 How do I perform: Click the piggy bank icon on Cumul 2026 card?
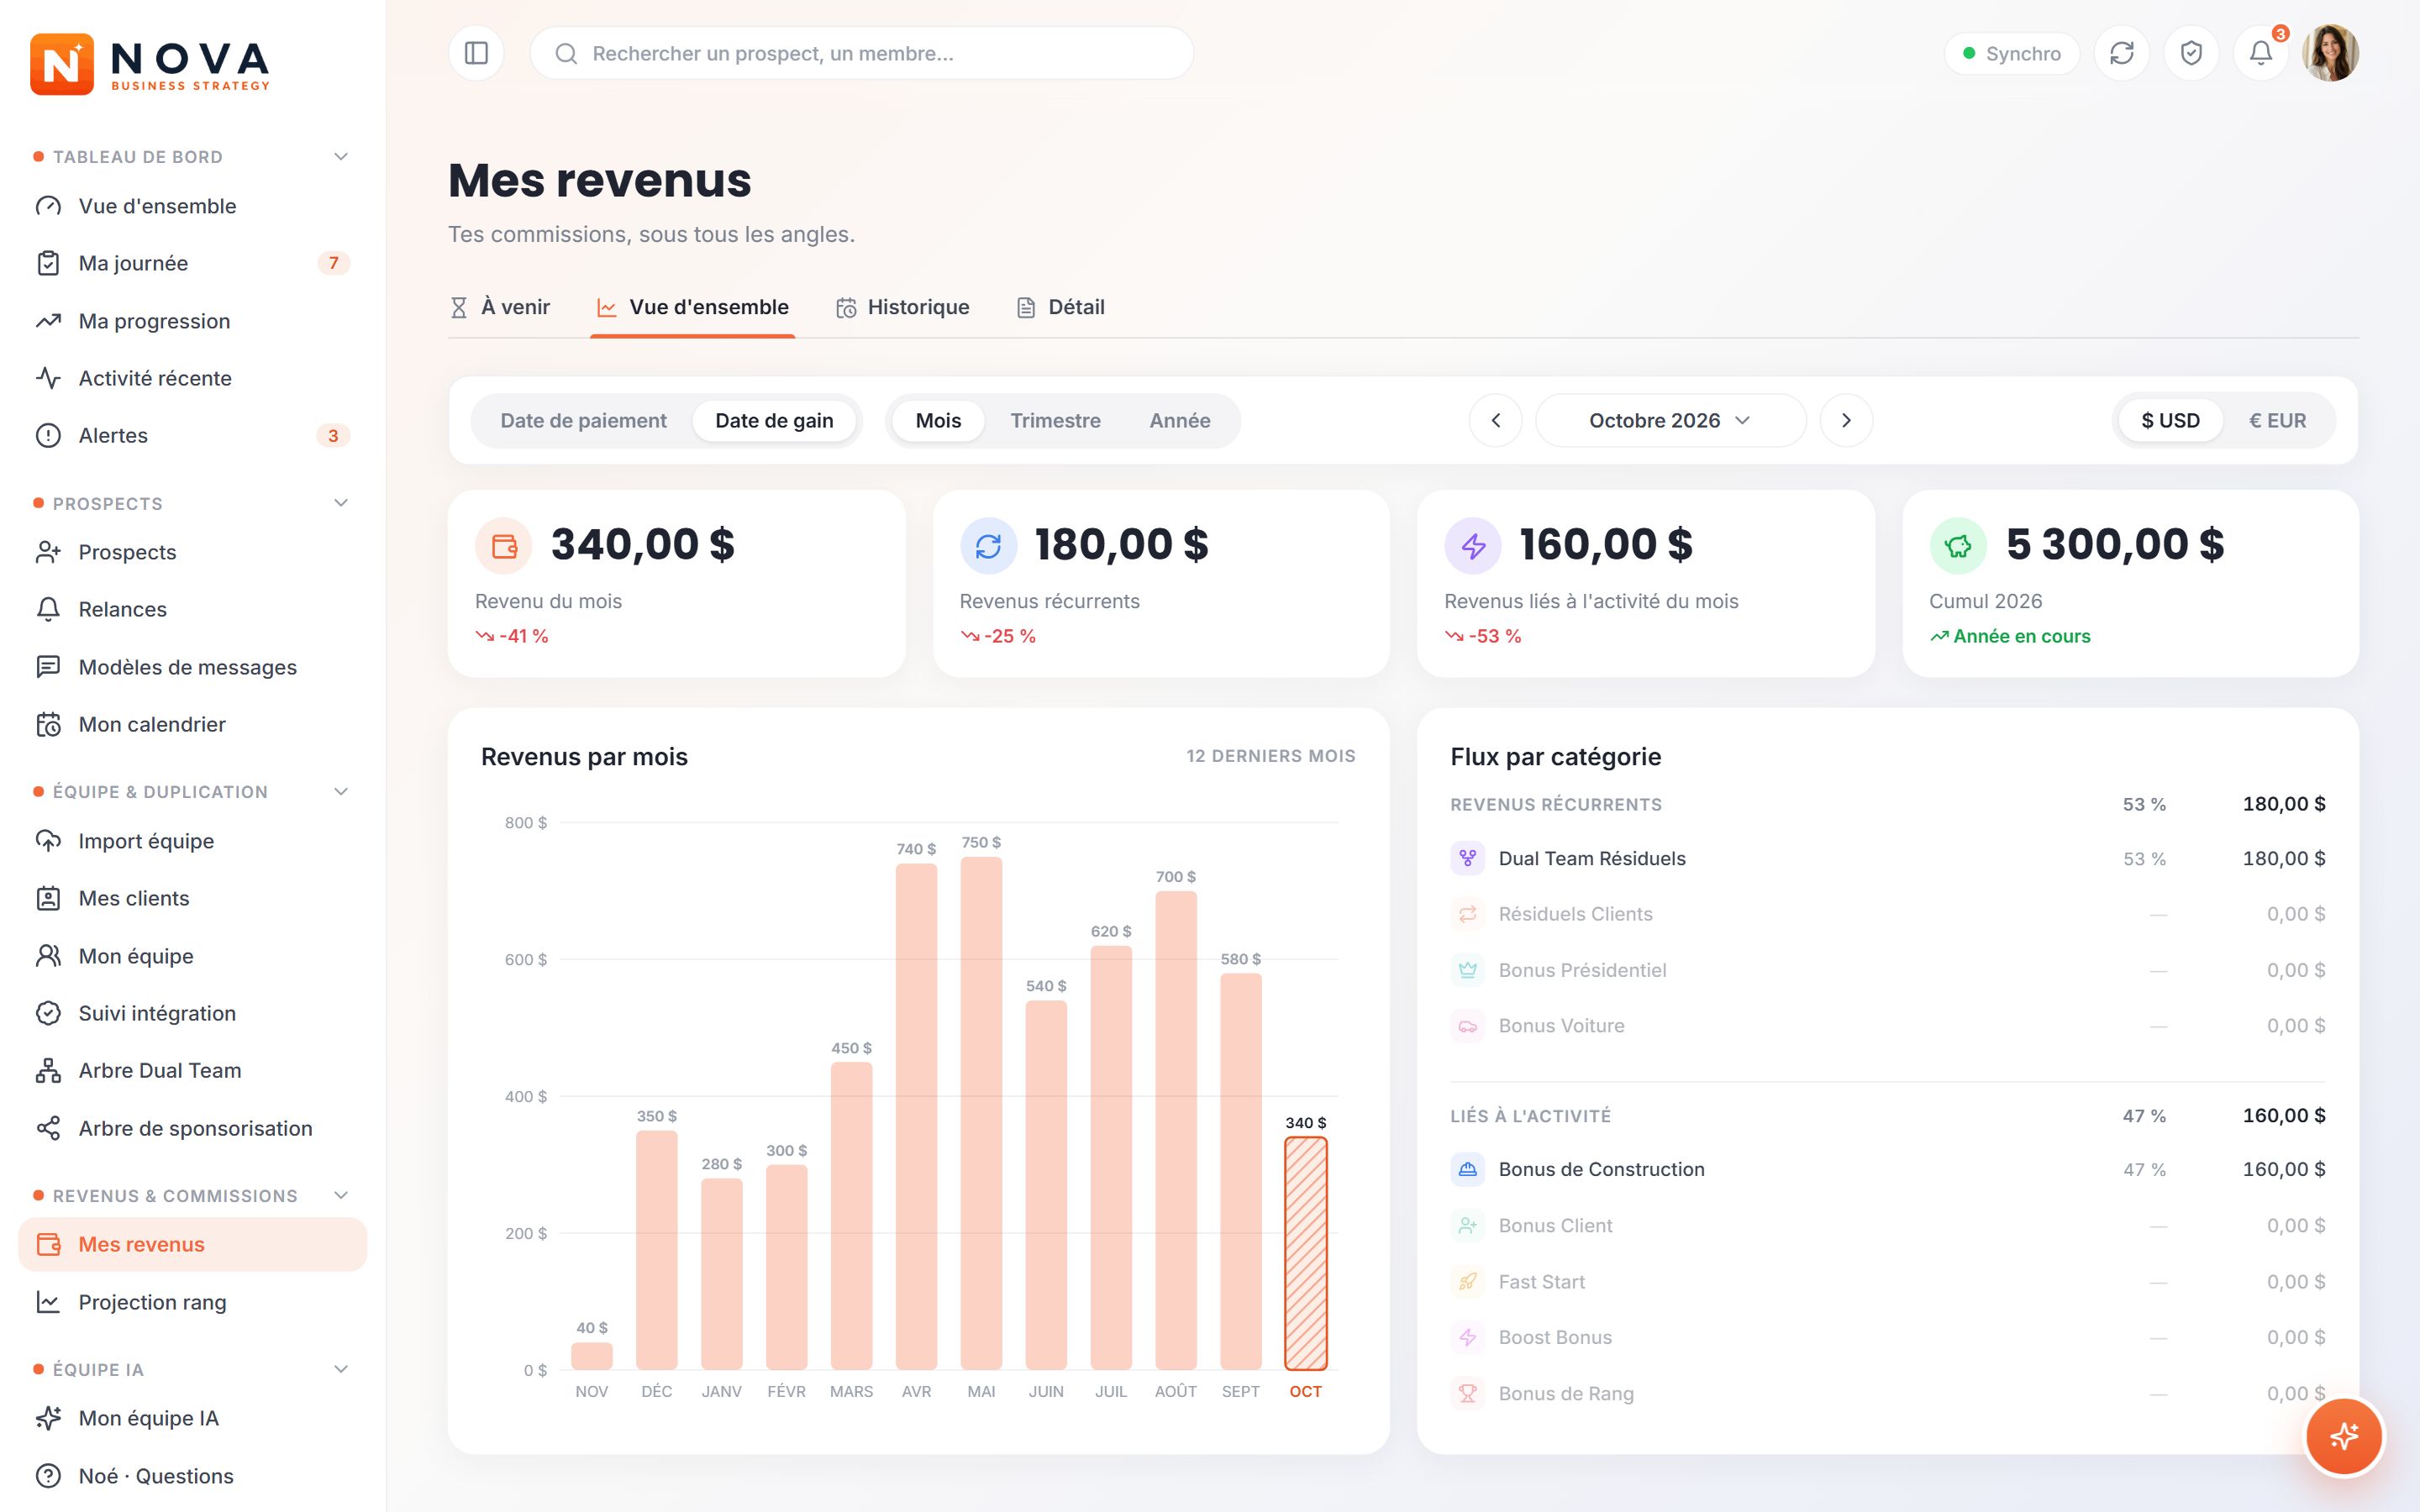tap(1957, 546)
